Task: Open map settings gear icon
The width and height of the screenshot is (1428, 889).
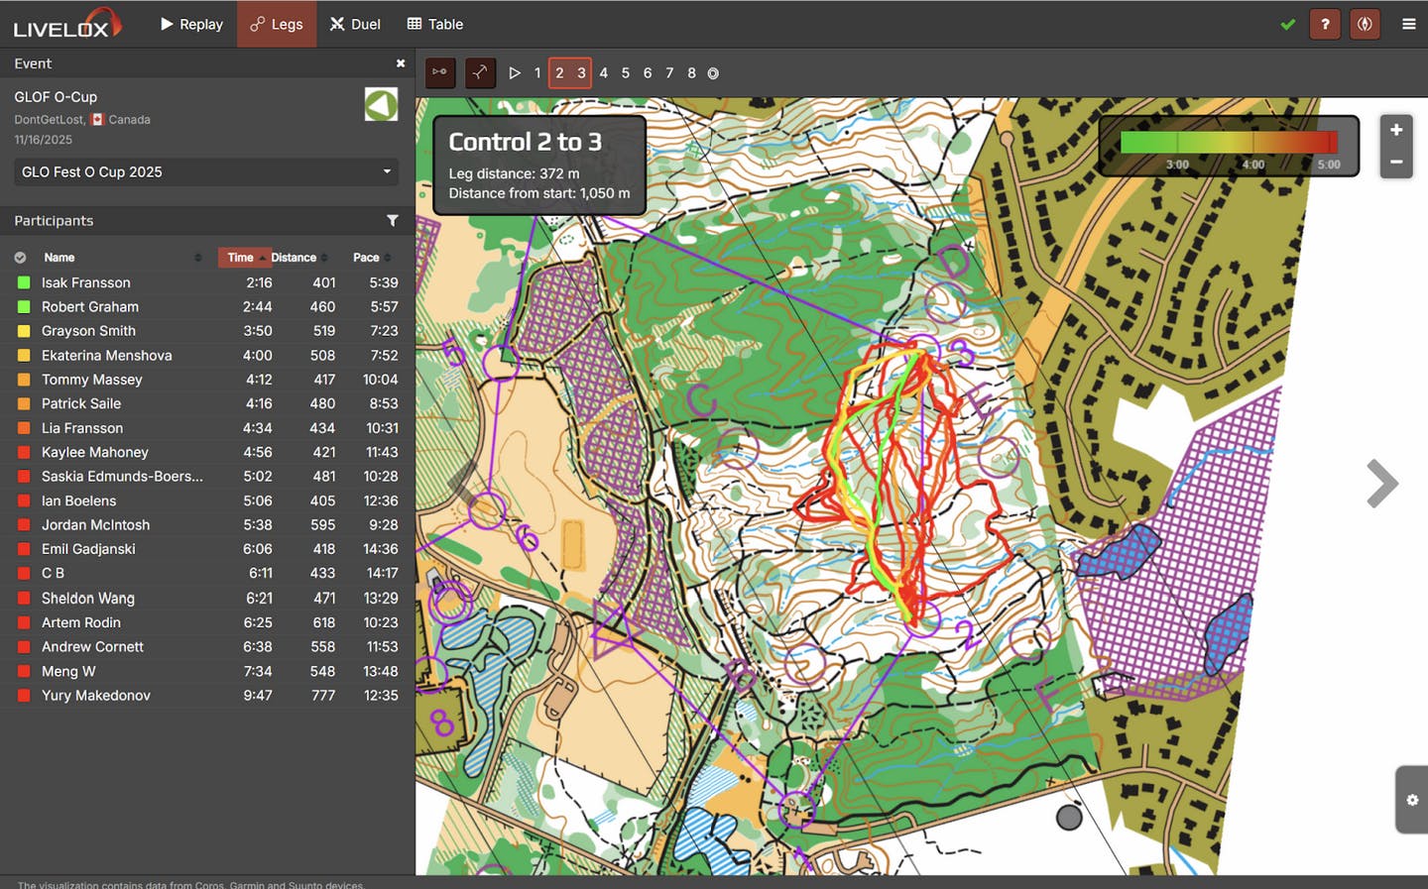Action: [1412, 800]
